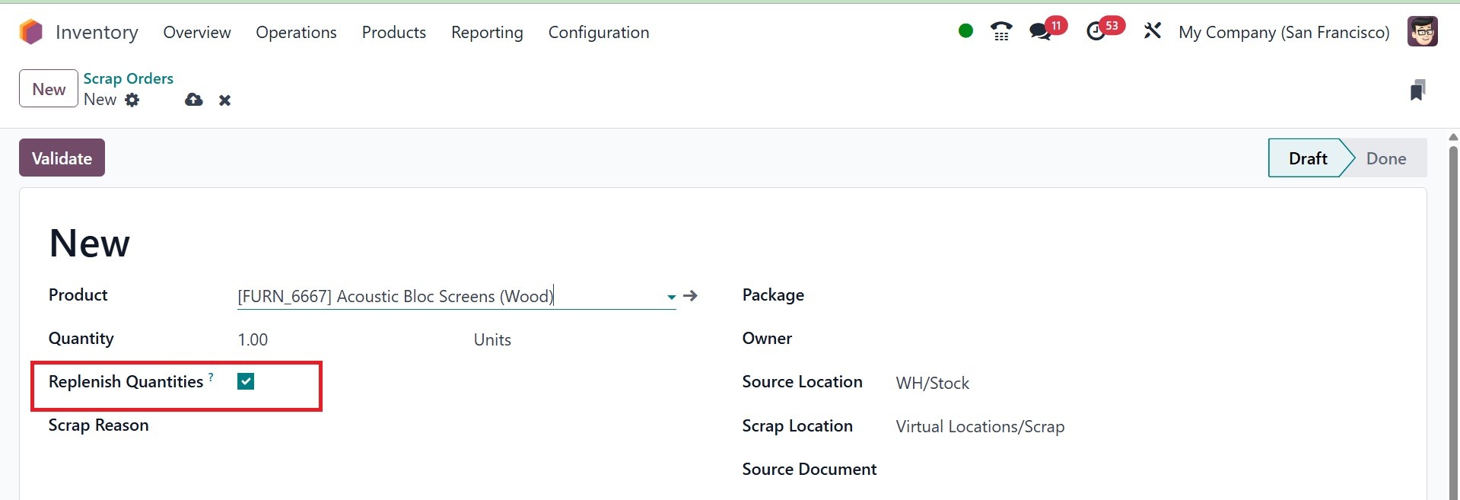Open the Operations menu

[296, 32]
